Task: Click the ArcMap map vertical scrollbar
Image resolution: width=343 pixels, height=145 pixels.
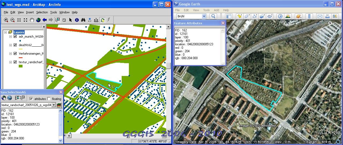Action: pos(168,79)
